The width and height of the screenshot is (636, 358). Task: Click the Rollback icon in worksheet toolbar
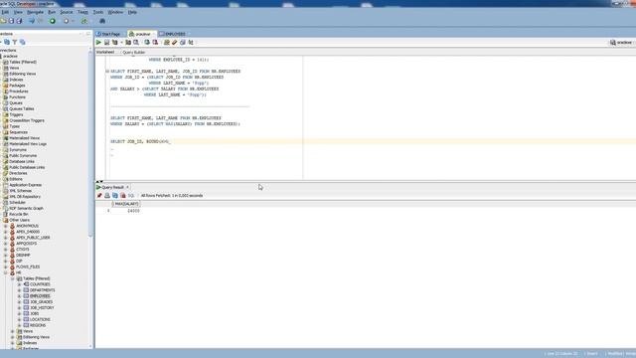click(x=155, y=42)
